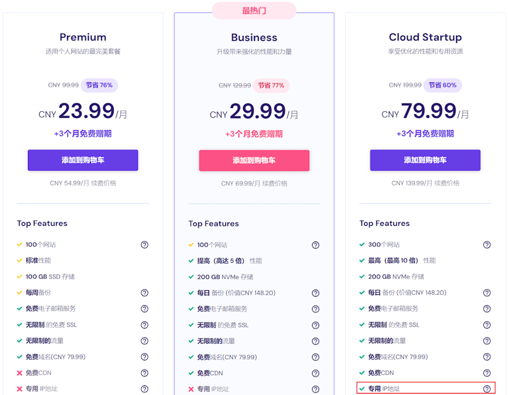Click question mark beside Business 免费CDN
Screen dimensions: 508x395
coord(315,374)
